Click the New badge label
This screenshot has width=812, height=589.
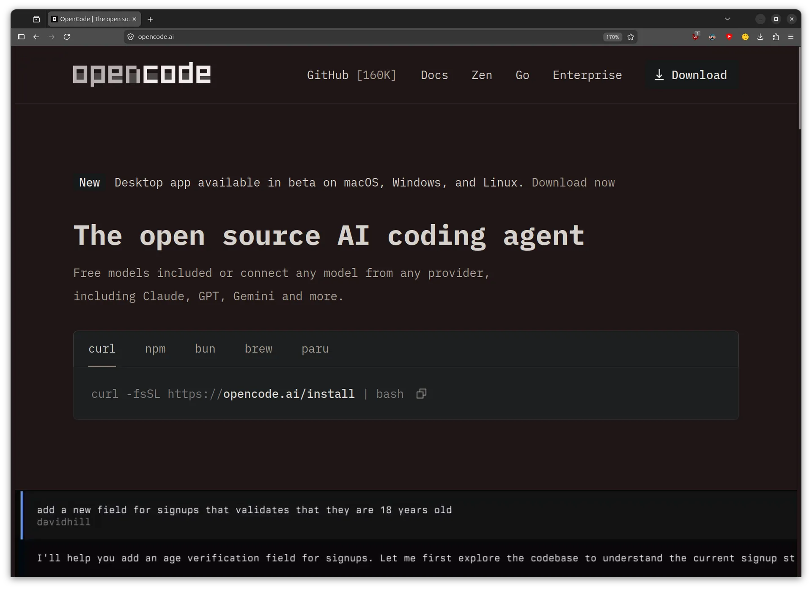pos(90,182)
